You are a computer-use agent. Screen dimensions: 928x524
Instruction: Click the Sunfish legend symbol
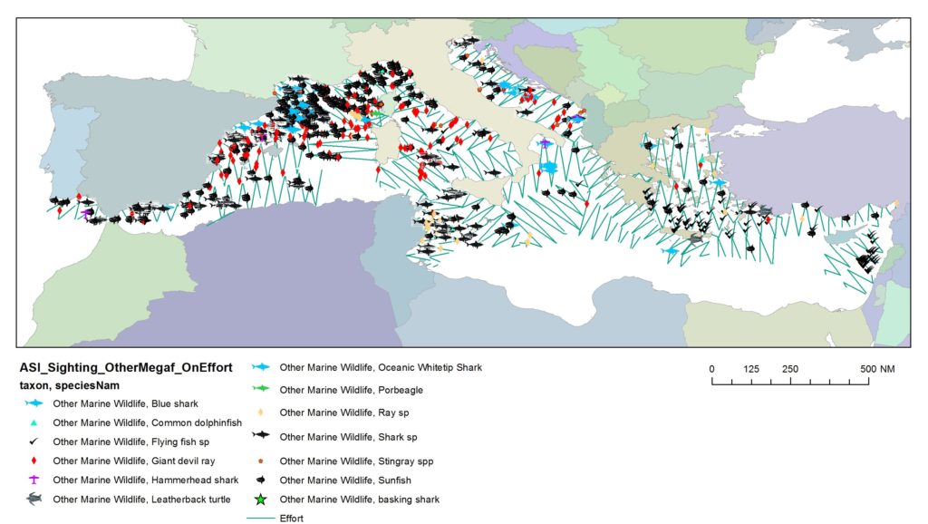tap(260, 480)
